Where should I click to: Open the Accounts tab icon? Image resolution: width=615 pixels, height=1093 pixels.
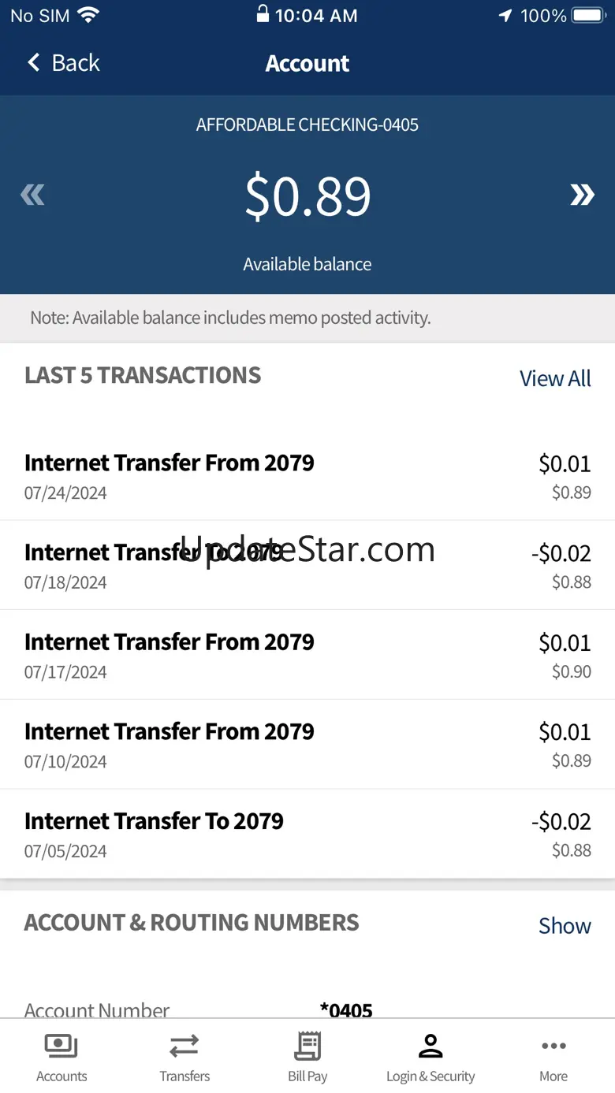point(61,1046)
